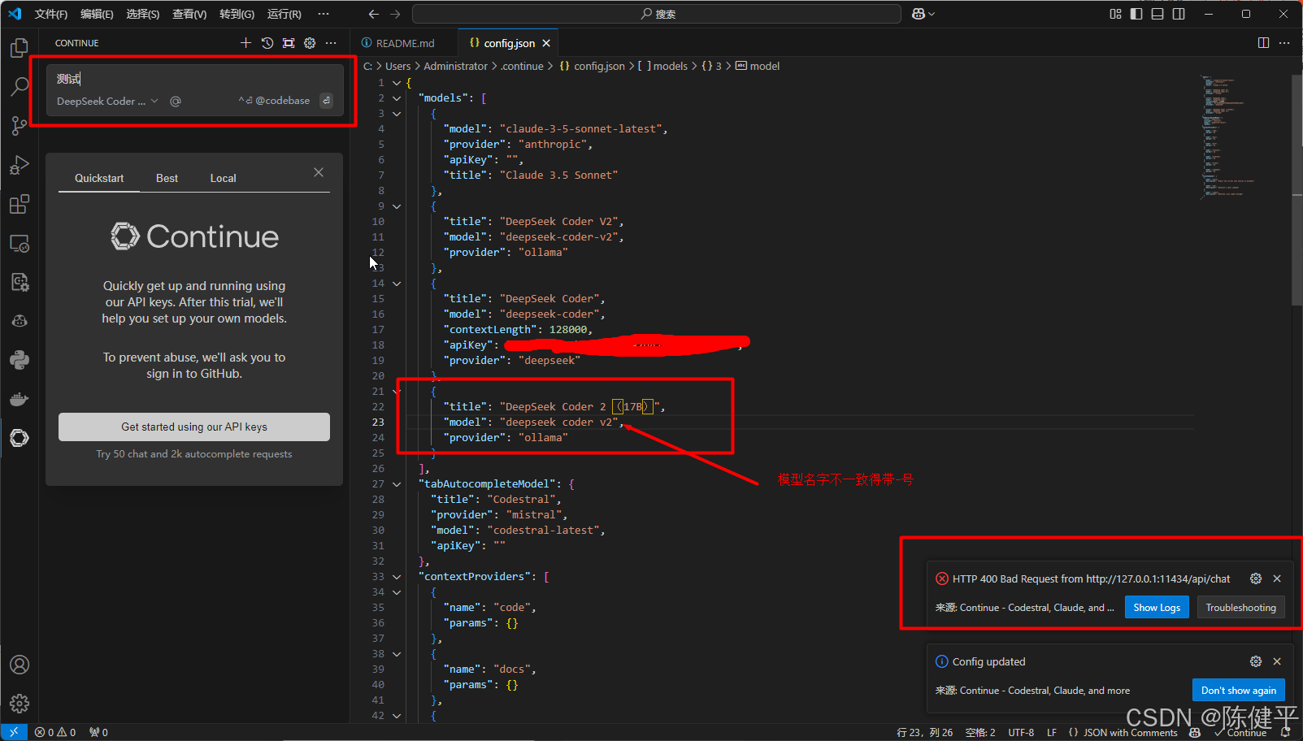Open the editor's more actions menu
1303x741 pixels.
coord(1284,43)
